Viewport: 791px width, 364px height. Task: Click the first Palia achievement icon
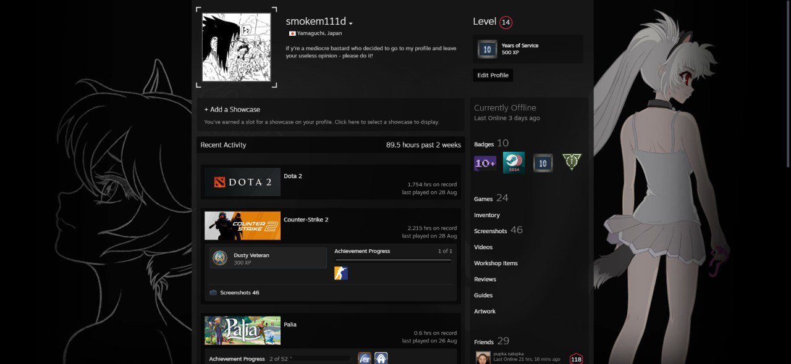(x=365, y=358)
